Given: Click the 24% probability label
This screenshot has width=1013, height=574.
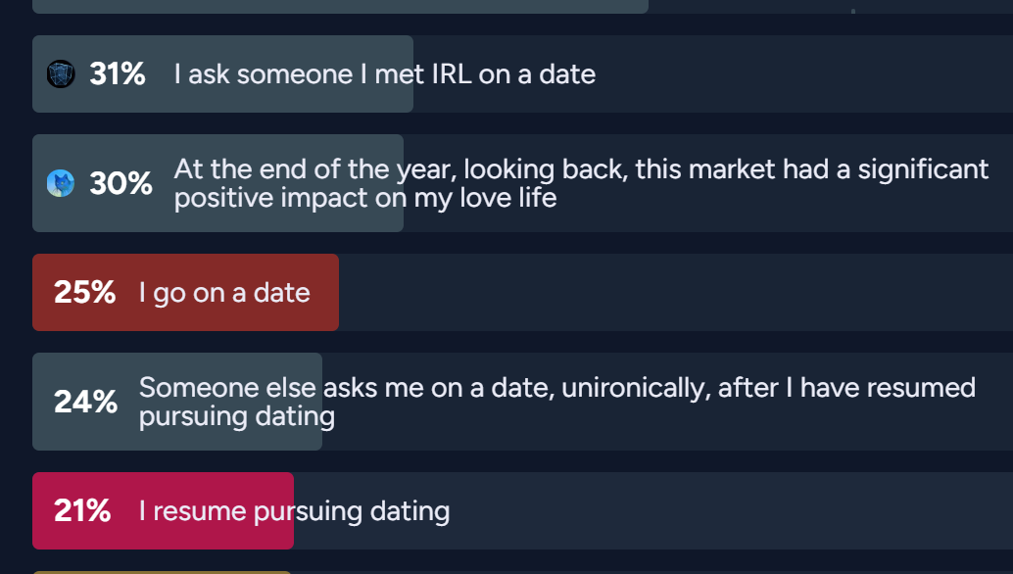Looking at the screenshot, I should (85, 402).
